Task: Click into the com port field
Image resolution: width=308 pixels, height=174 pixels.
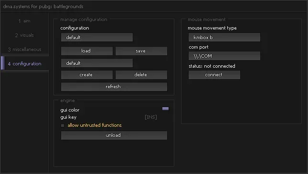Action: [x=224, y=56]
